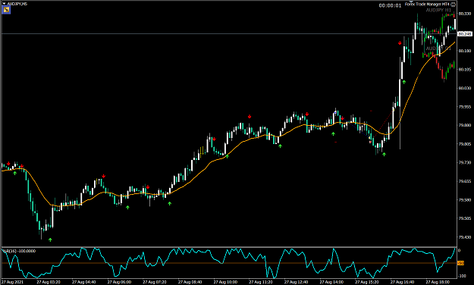Click the 80.105 price on the scale

pyautogui.click(x=465, y=70)
